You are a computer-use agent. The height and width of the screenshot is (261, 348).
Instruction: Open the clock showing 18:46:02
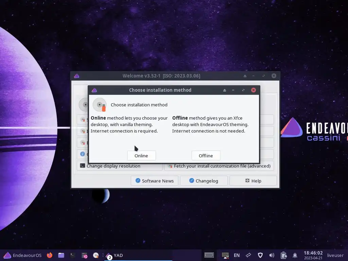point(313,255)
